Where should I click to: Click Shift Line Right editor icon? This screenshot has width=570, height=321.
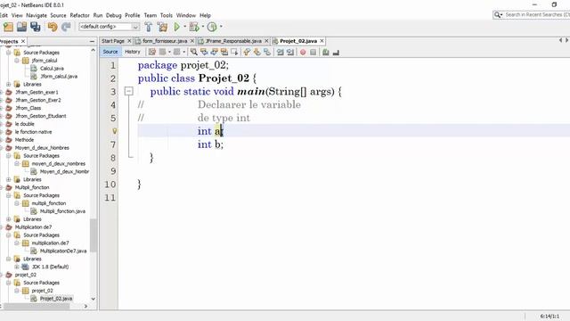tap(290, 53)
